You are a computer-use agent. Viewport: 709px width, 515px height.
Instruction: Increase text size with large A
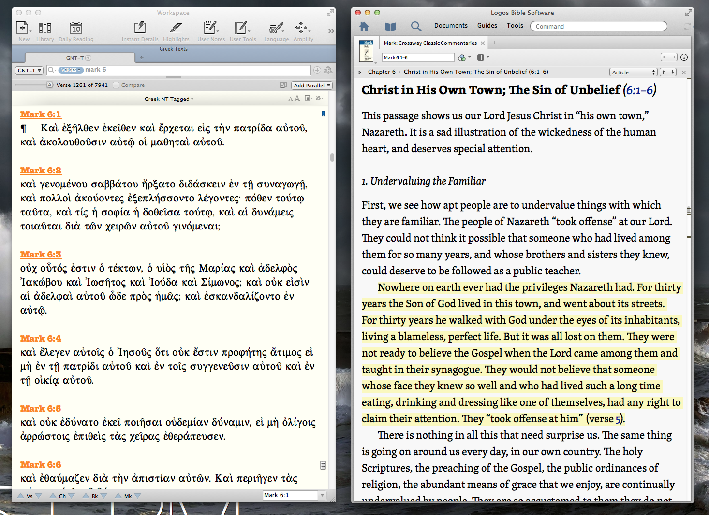click(297, 99)
